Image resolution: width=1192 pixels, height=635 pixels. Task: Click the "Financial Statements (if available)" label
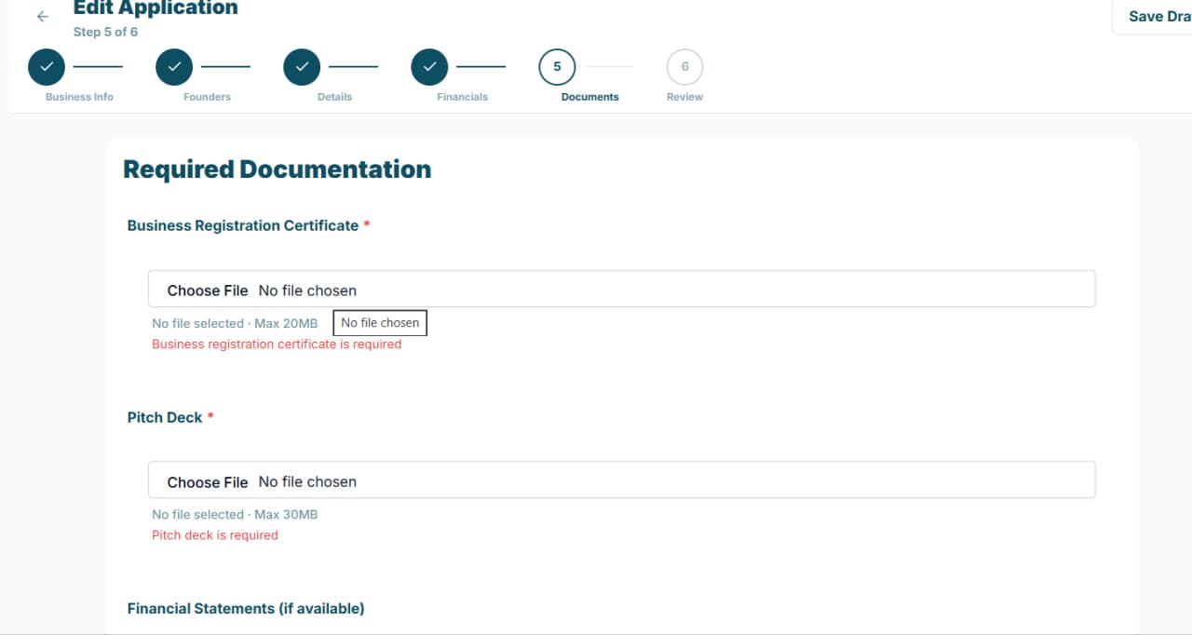[246, 608]
